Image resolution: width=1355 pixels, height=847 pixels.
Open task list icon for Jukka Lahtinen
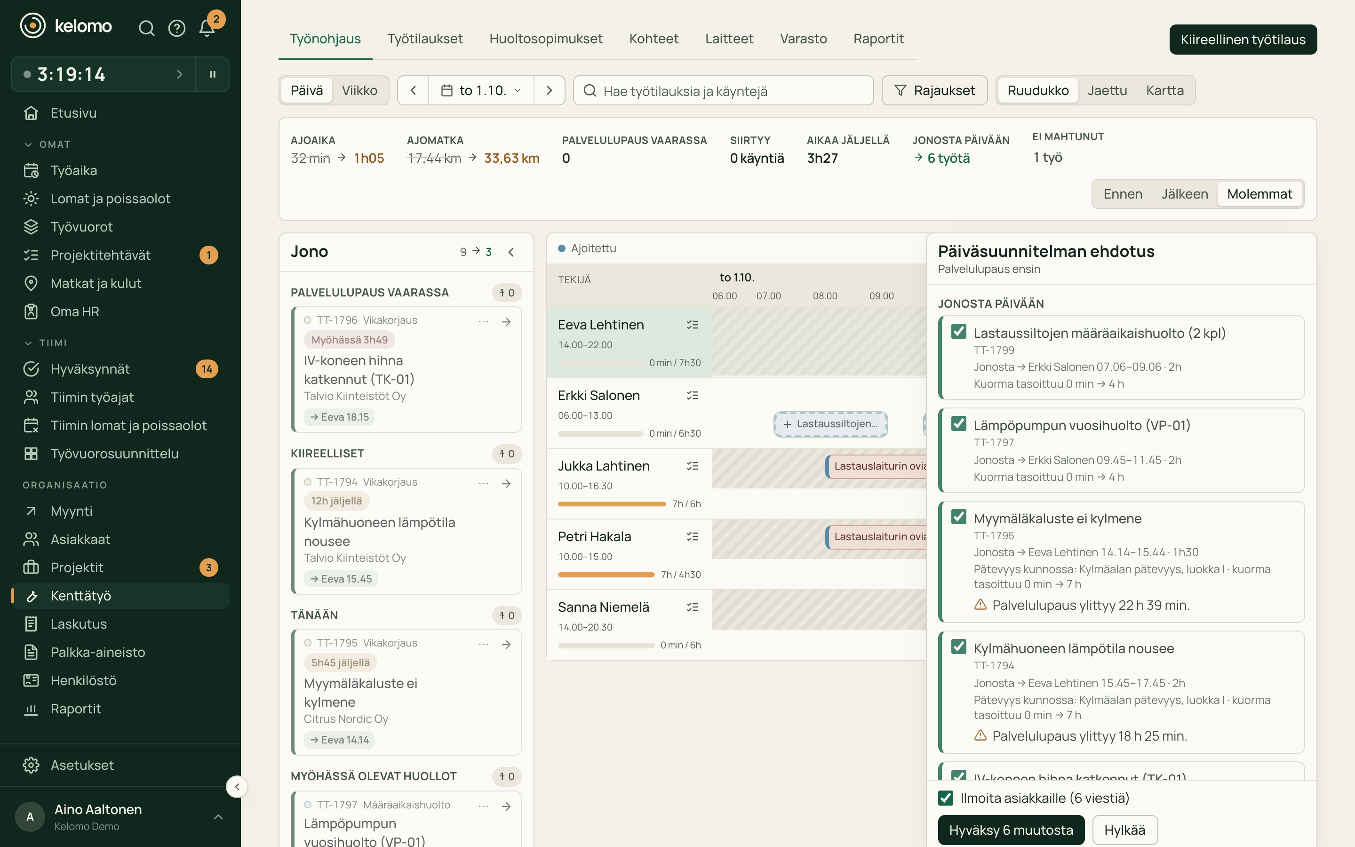coord(693,466)
